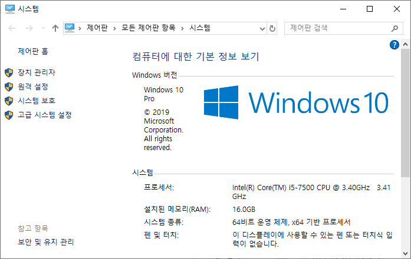The width and height of the screenshot is (411, 259).
Task: Click the Windows 10 logo image
Action: 296,102
